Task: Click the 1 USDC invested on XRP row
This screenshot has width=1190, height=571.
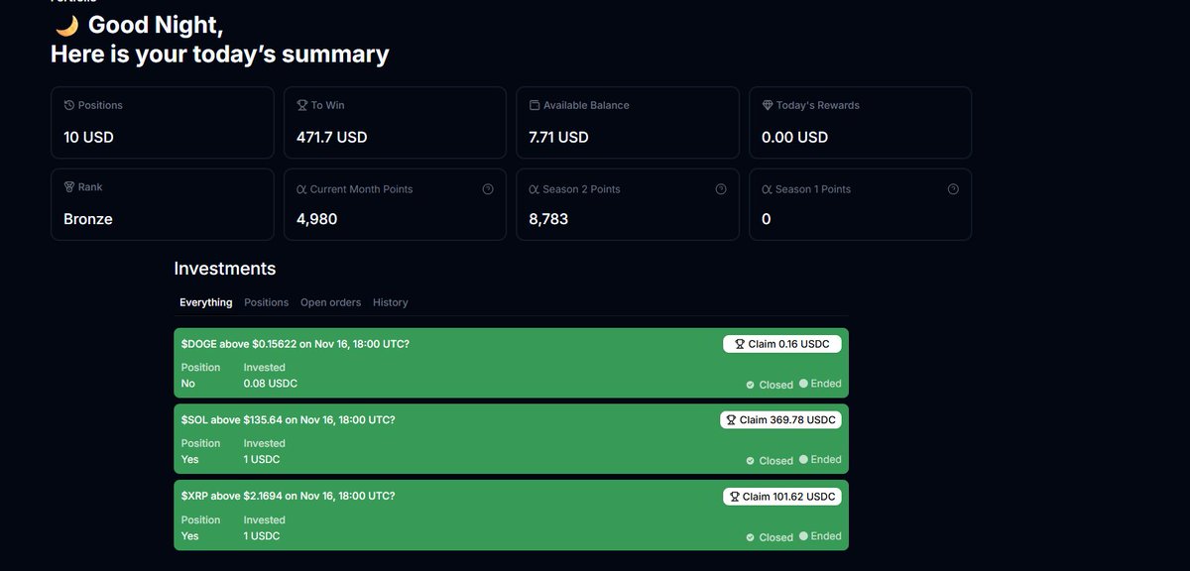Action: [x=262, y=536]
